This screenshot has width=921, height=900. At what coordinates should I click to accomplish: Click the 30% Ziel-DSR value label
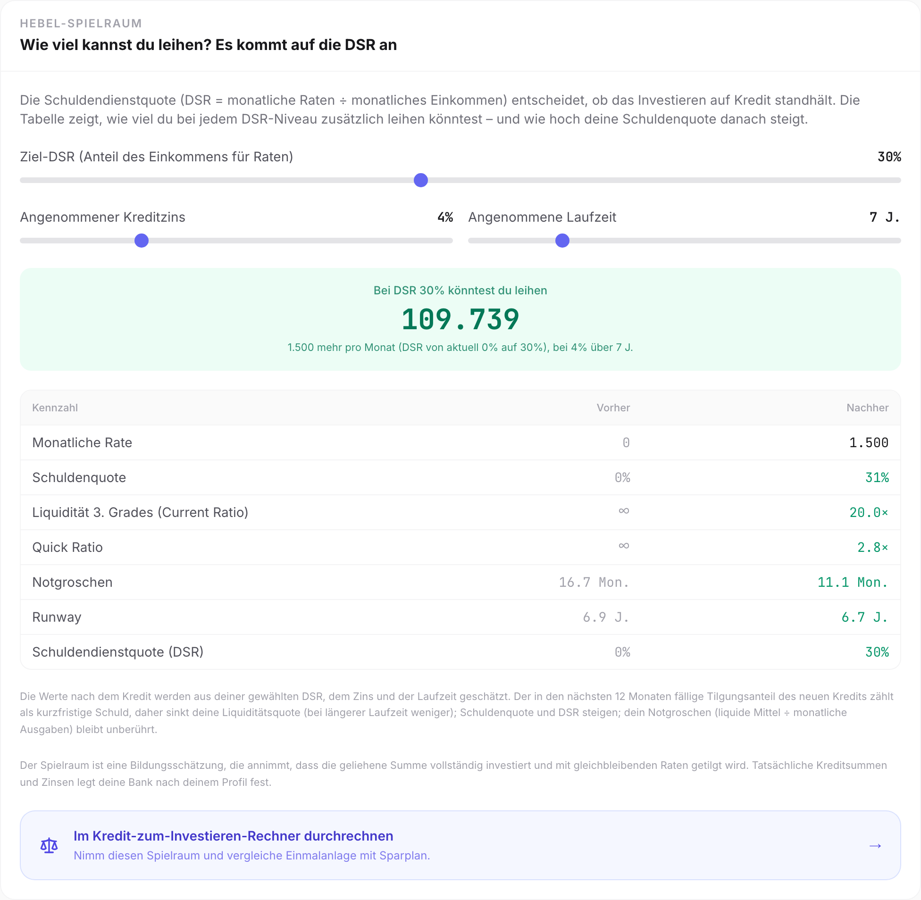click(889, 157)
